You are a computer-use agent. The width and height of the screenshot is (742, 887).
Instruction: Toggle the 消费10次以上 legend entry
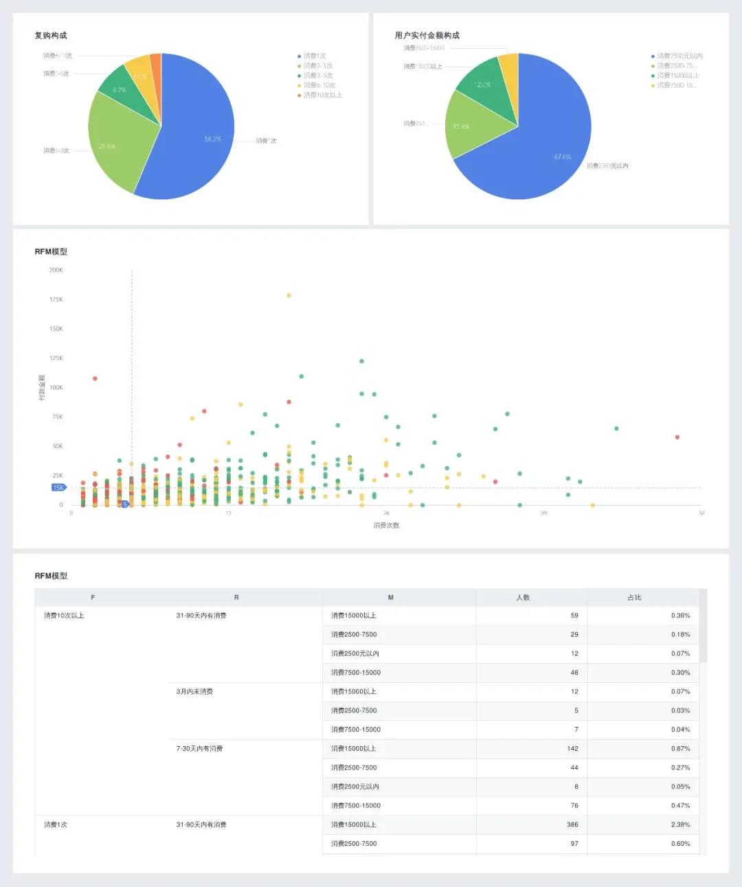coord(319,96)
